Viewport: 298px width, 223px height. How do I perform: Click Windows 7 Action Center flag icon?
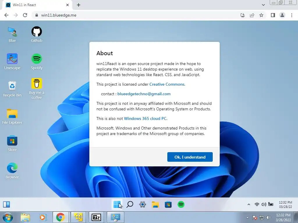coord(255,217)
